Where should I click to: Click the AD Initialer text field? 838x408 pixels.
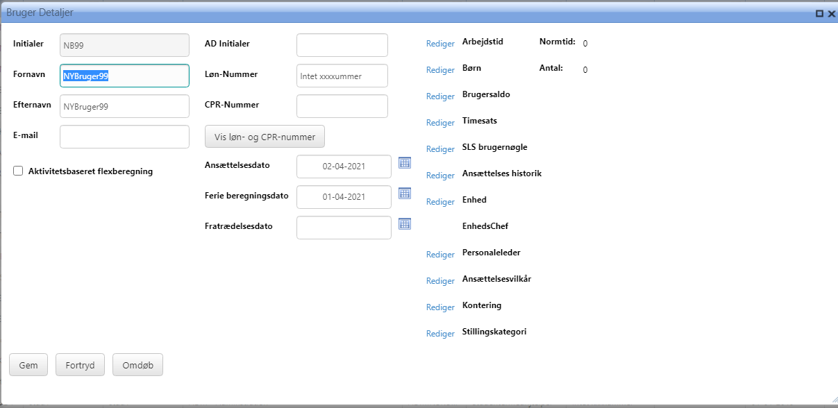(x=342, y=45)
